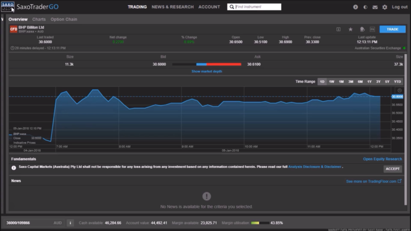Viewport: 411px width, 231px height.
Task: Select the 1W time range
Action: [x=331, y=82]
